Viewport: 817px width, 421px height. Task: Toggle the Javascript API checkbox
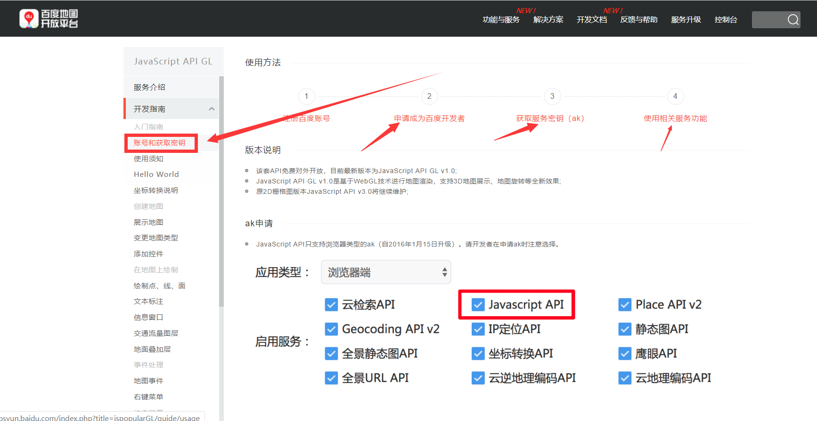coord(478,305)
